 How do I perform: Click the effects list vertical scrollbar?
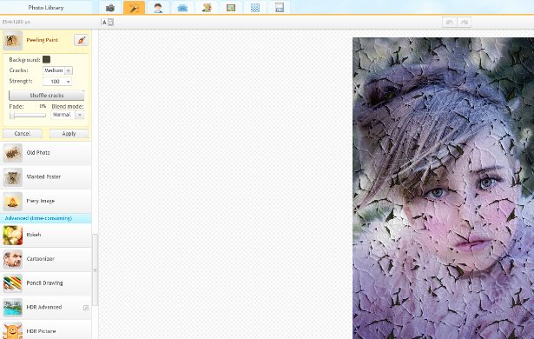tap(95, 269)
